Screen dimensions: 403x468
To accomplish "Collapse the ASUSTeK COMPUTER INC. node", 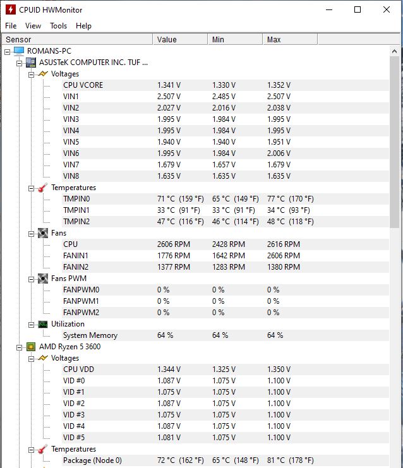I will 20,63.
